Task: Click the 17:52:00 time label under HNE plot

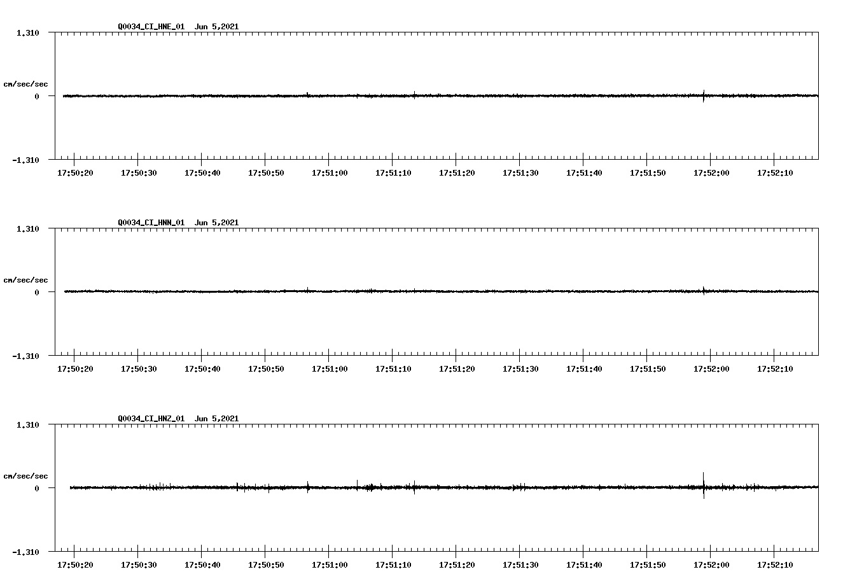Action: tap(711, 173)
